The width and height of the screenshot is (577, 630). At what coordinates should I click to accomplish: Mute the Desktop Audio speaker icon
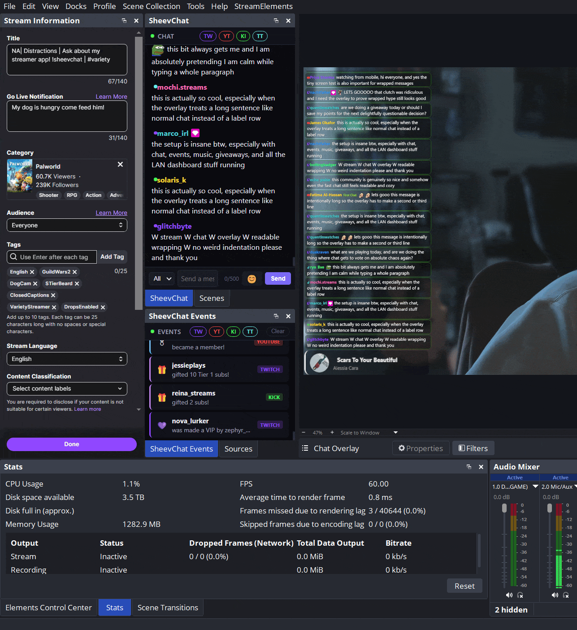[x=509, y=595]
